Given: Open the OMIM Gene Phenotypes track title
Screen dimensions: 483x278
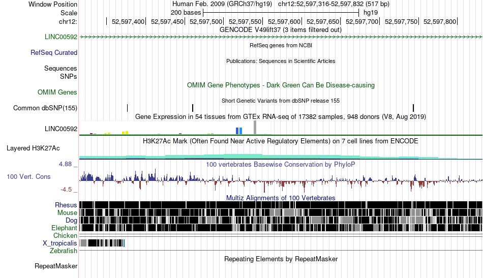Looking at the screenshot, I should click(281, 85).
